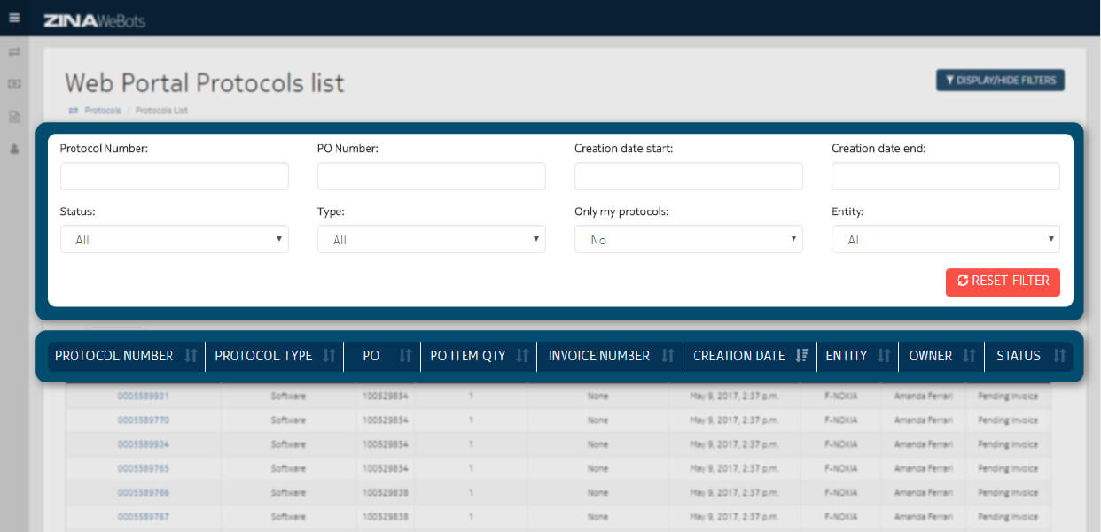Click the money bill icon in sidebar
1101x532 pixels.
(14, 83)
